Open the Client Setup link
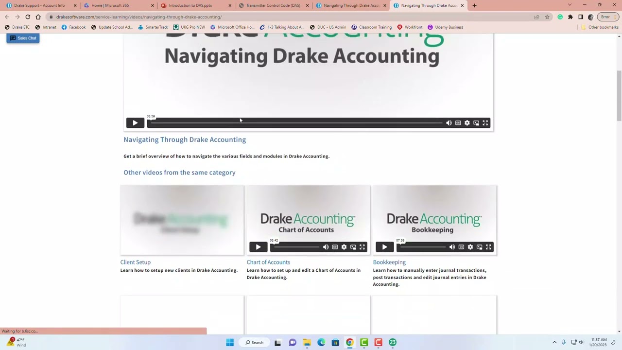Image resolution: width=622 pixels, height=350 pixels. pos(136,262)
